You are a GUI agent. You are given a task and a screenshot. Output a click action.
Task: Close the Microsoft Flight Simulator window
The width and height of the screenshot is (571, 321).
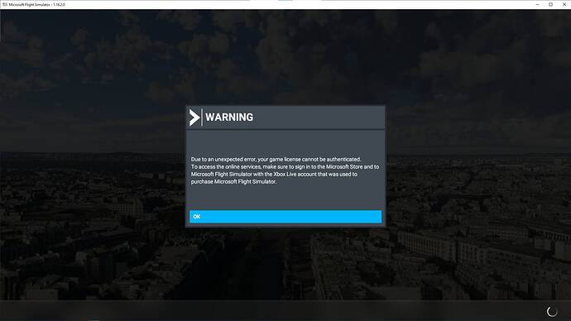point(564,4)
